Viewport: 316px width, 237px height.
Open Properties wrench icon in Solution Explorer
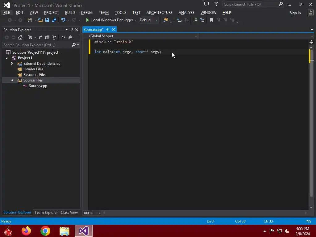click(x=70, y=37)
